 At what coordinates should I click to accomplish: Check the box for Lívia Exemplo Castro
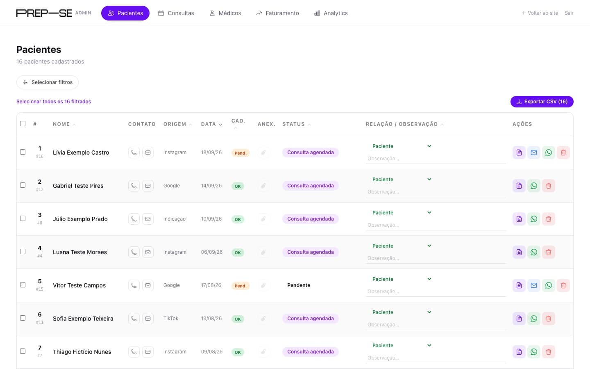(x=23, y=152)
